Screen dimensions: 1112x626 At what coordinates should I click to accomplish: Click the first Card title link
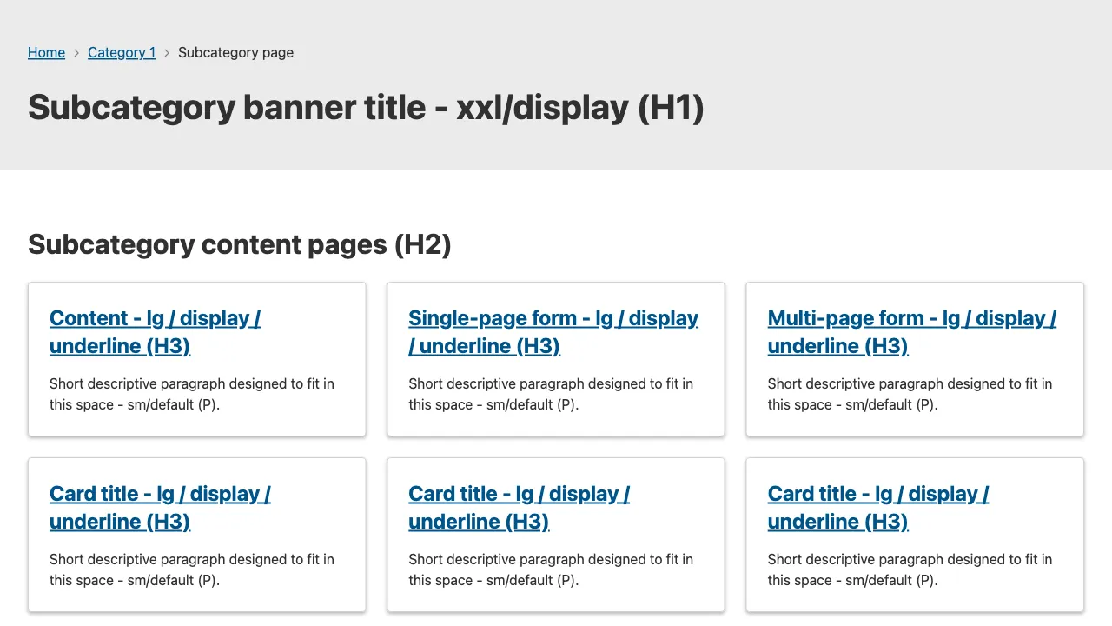tap(160, 494)
